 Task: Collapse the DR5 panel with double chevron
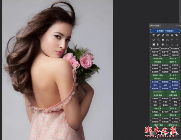pos(176,26)
